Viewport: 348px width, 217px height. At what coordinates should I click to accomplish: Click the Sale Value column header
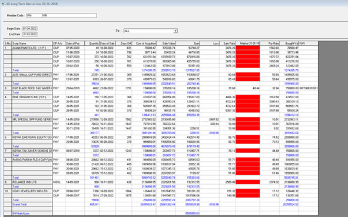coord(166,44)
